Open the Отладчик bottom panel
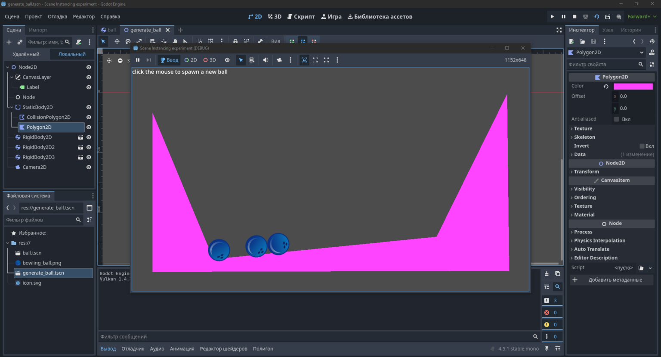Viewport: 661px width, 357px height. coord(133,349)
